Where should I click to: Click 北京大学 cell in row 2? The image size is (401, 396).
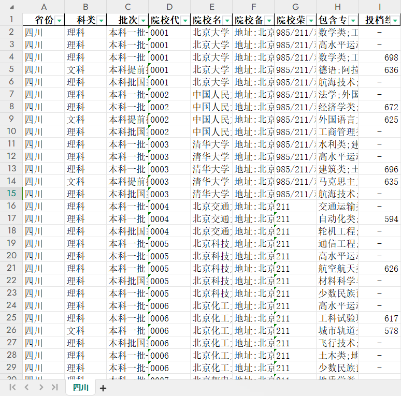pyautogui.click(x=211, y=32)
